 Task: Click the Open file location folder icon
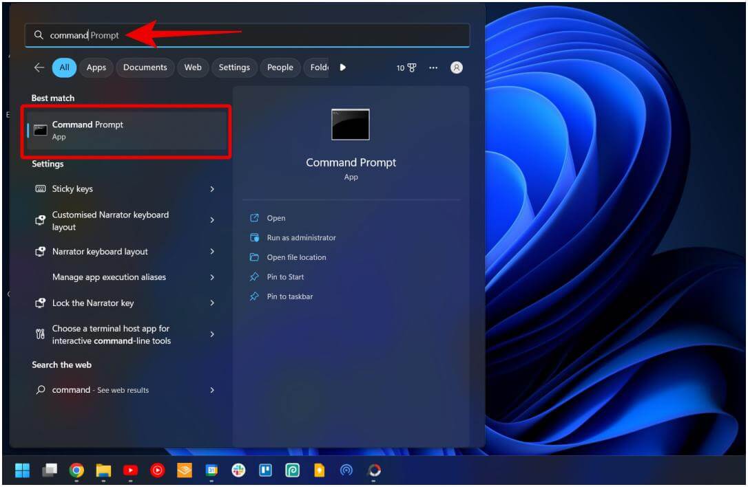click(x=254, y=257)
